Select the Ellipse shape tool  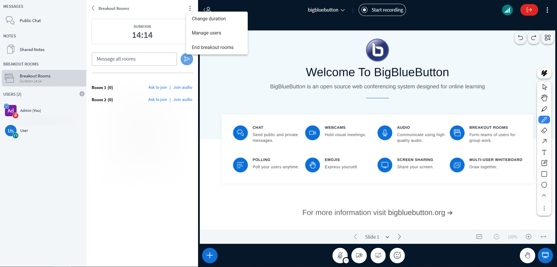point(544,185)
